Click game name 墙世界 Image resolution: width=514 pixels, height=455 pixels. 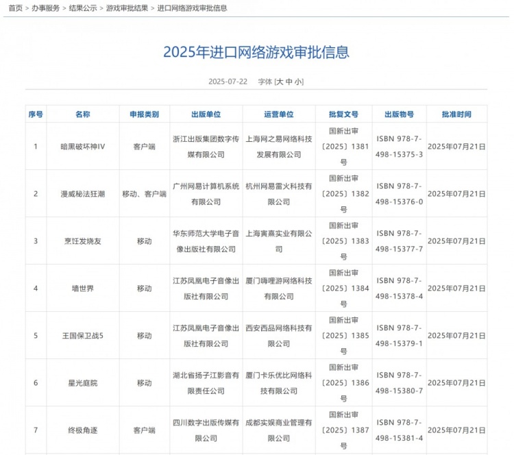[x=83, y=288]
